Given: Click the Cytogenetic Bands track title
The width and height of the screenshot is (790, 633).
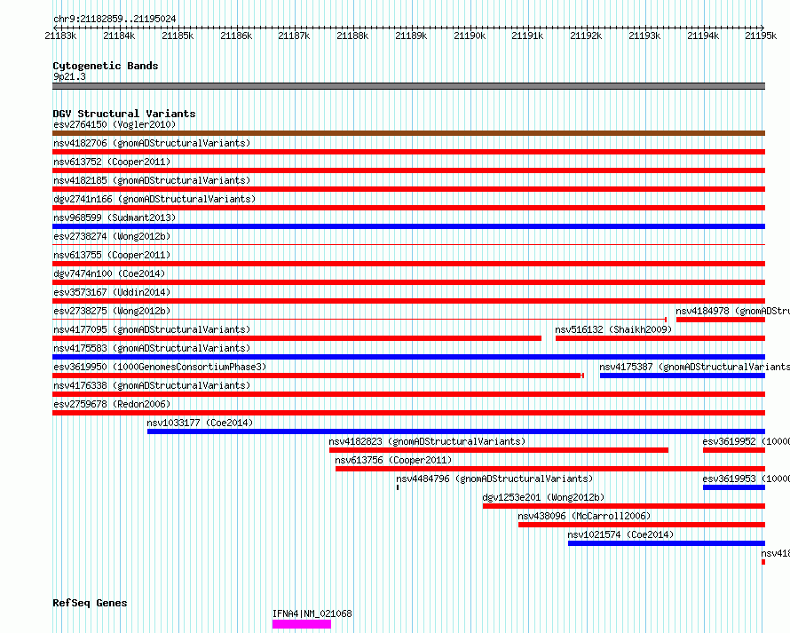Looking at the screenshot, I should (106, 66).
